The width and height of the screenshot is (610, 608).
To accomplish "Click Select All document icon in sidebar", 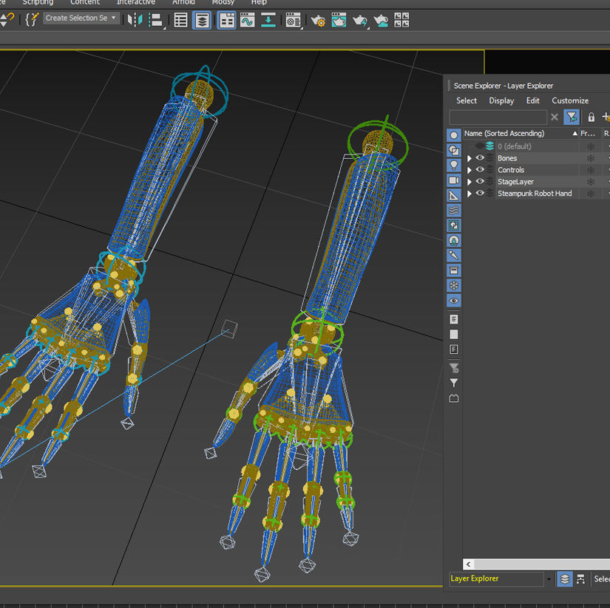I will tap(453, 319).
